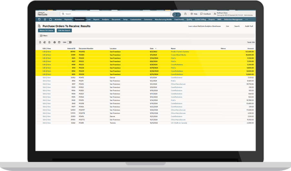Click the Edit this Search button
The width and height of the screenshot is (291, 171).
coord(64,30)
